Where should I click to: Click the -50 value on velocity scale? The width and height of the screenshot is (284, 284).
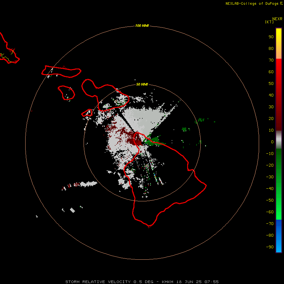tap(270, 200)
